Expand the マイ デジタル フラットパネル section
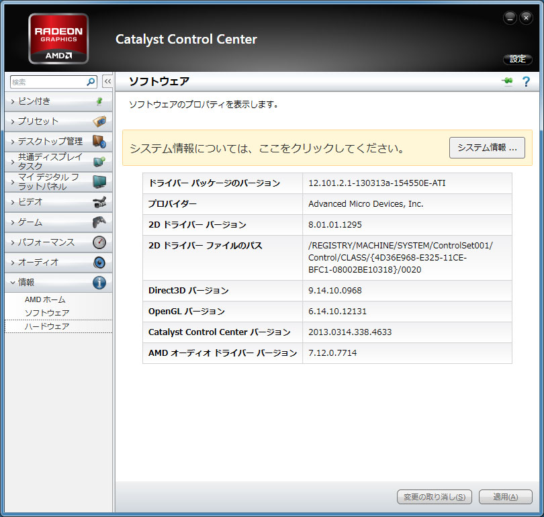The width and height of the screenshot is (544, 517). (x=50, y=182)
